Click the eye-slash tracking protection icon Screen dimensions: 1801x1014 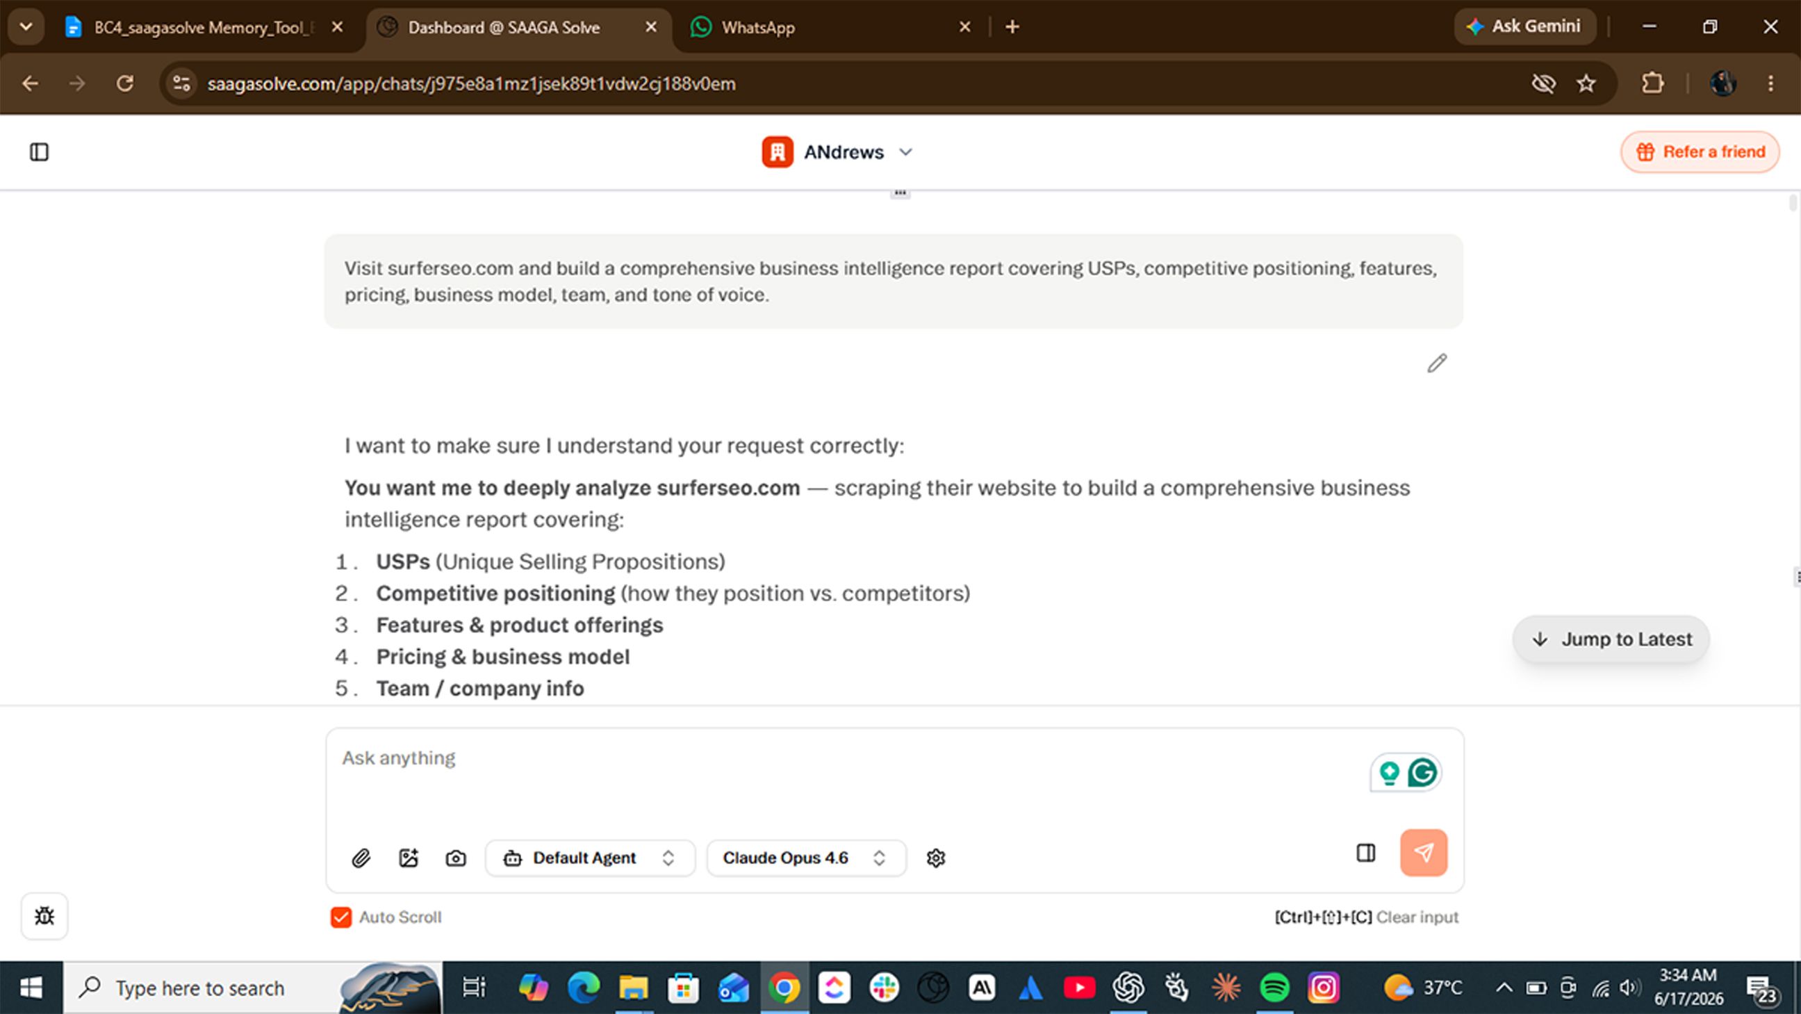point(1543,84)
